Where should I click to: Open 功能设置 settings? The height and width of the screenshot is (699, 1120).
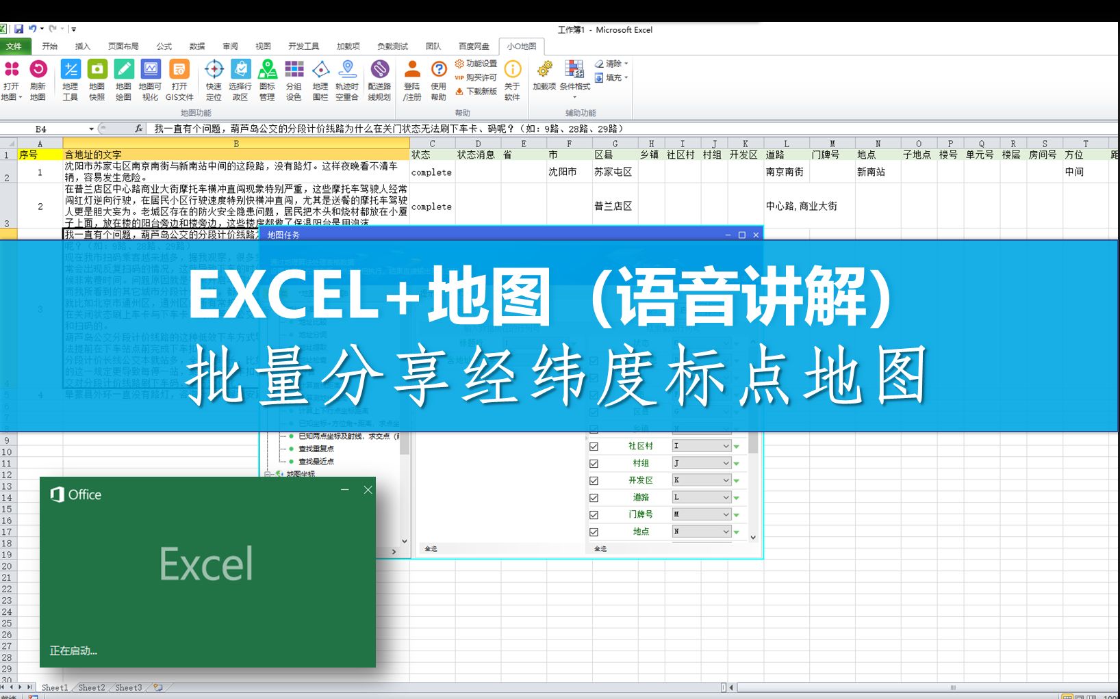[x=476, y=64]
